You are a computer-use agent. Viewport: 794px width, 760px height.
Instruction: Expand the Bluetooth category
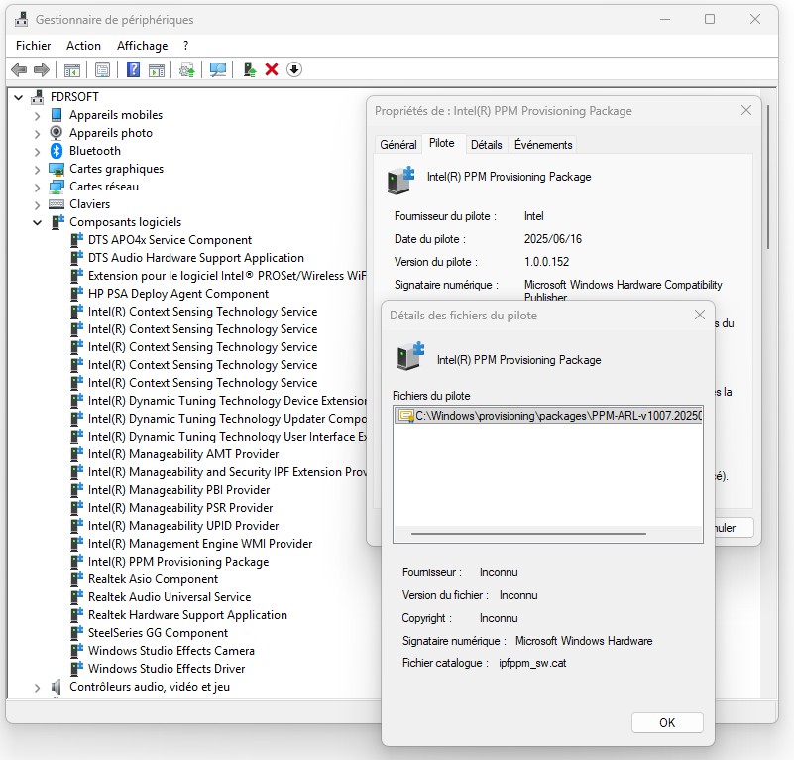point(38,151)
